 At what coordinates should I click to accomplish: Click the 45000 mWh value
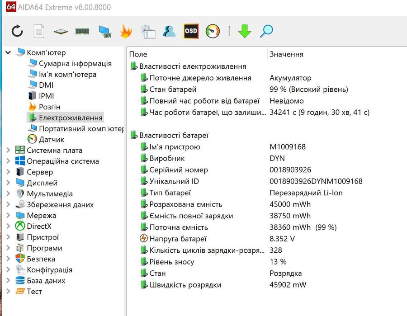290,204
